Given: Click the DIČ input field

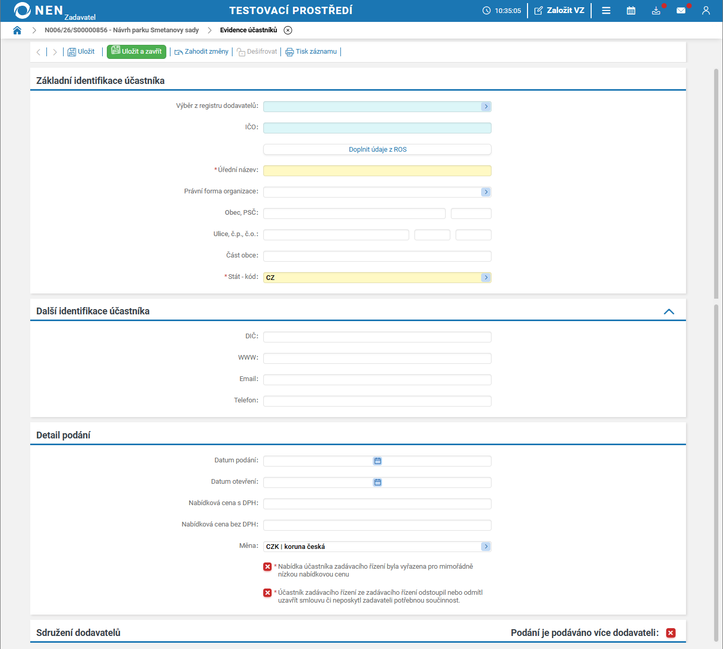Looking at the screenshot, I should pos(377,337).
